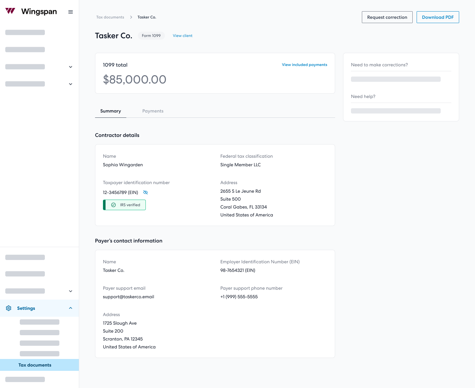Click the Form 1099 badge
Viewport: 475px width, 388px height.
tap(151, 36)
